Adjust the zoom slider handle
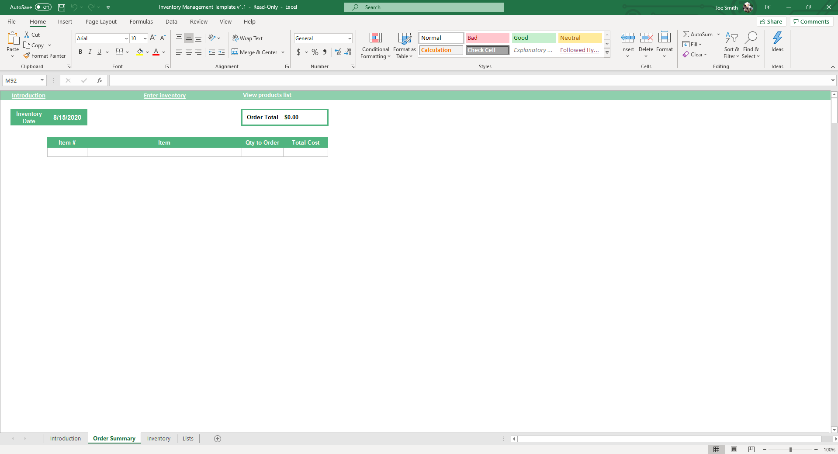The width and height of the screenshot is (838, 454). 790,450
